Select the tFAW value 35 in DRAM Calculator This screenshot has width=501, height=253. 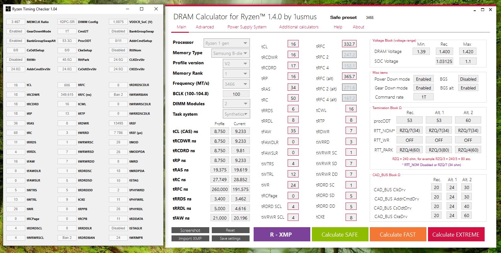293,131
